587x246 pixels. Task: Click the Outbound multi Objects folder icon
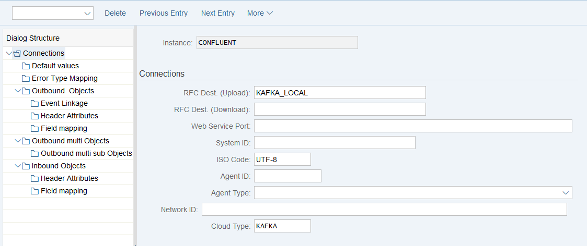26,141
